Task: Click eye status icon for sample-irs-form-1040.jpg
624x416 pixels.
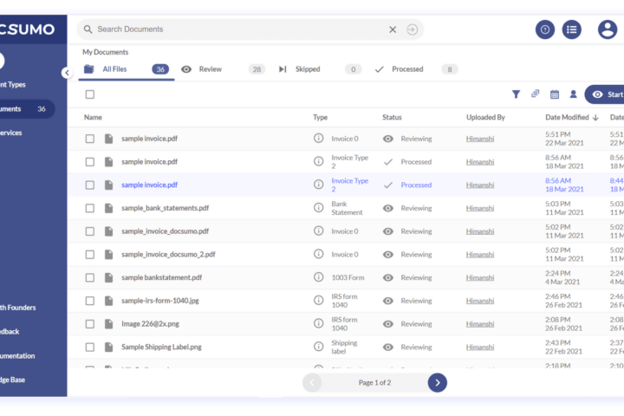Action: coord(388,301)
